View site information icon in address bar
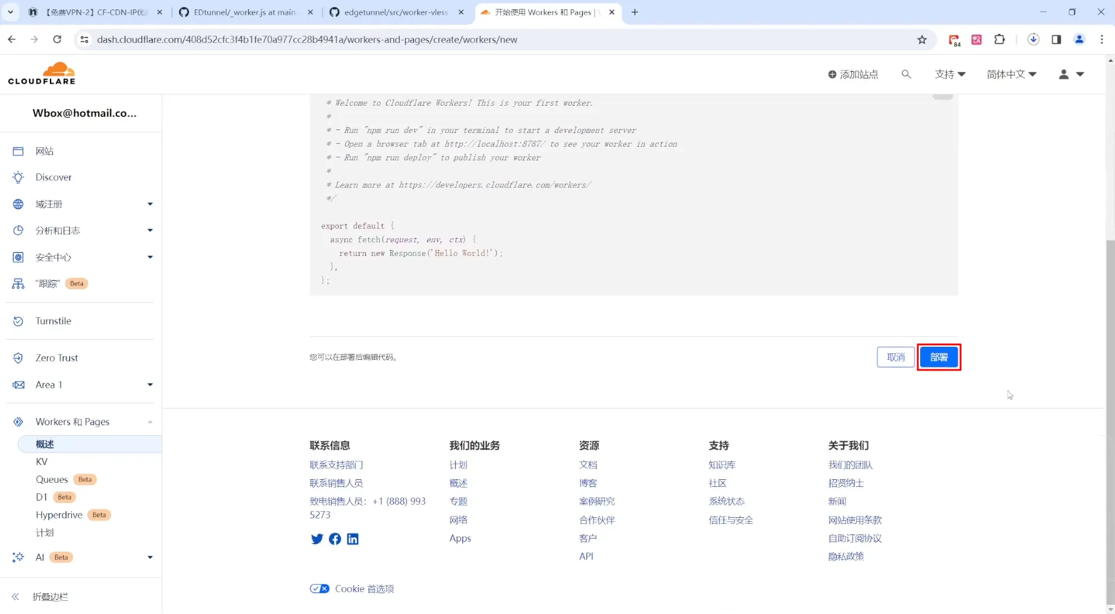The image size is (1115, 614). point(84,40)
